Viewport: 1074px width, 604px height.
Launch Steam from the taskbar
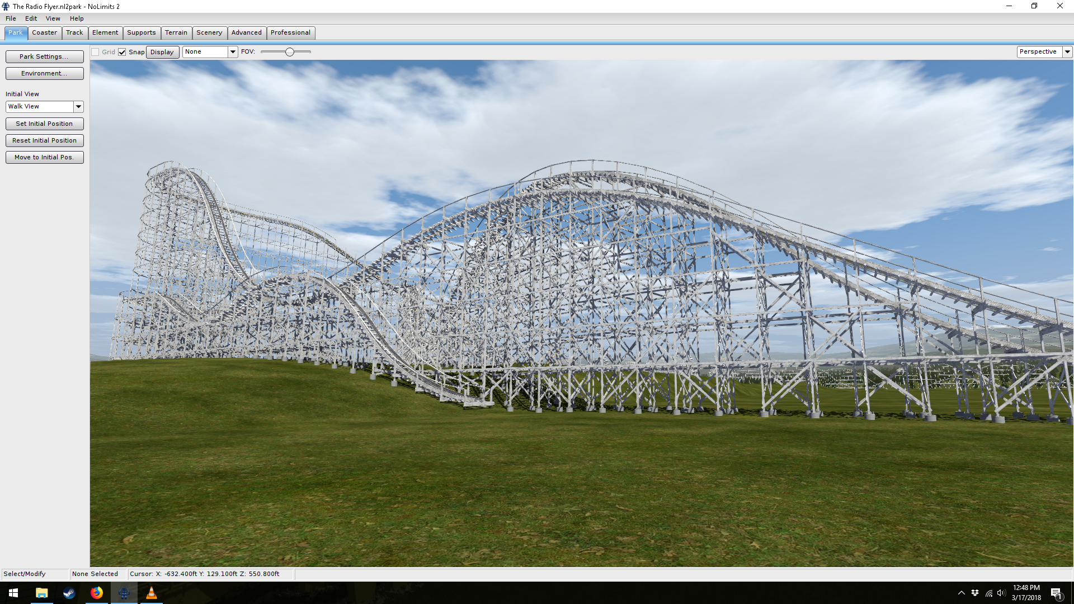[x=69, y=593]
